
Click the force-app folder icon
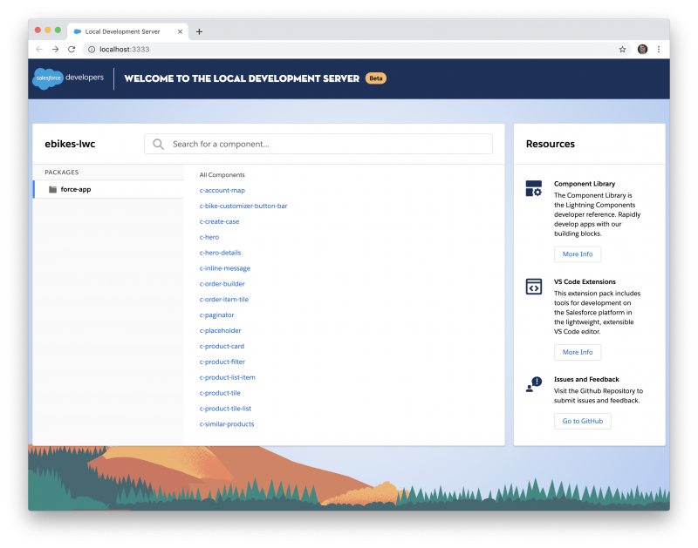[x=52, y=189]
